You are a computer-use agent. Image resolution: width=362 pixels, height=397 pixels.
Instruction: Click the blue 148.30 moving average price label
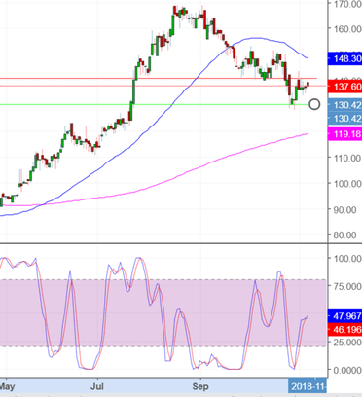pyautogui.click(x=345, y=58)
